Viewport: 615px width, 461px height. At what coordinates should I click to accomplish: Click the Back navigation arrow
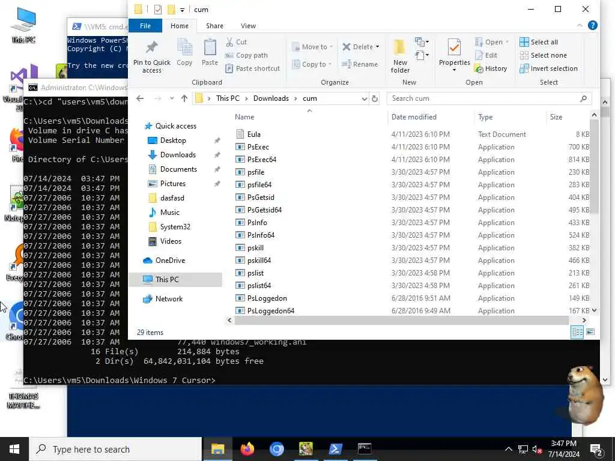click(140, 98)
